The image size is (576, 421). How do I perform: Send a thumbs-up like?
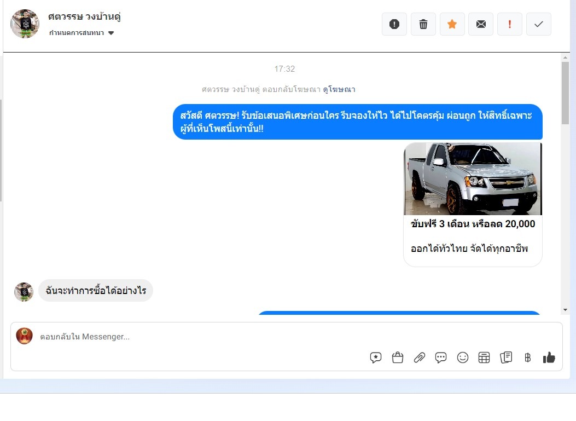coord(549,357)
